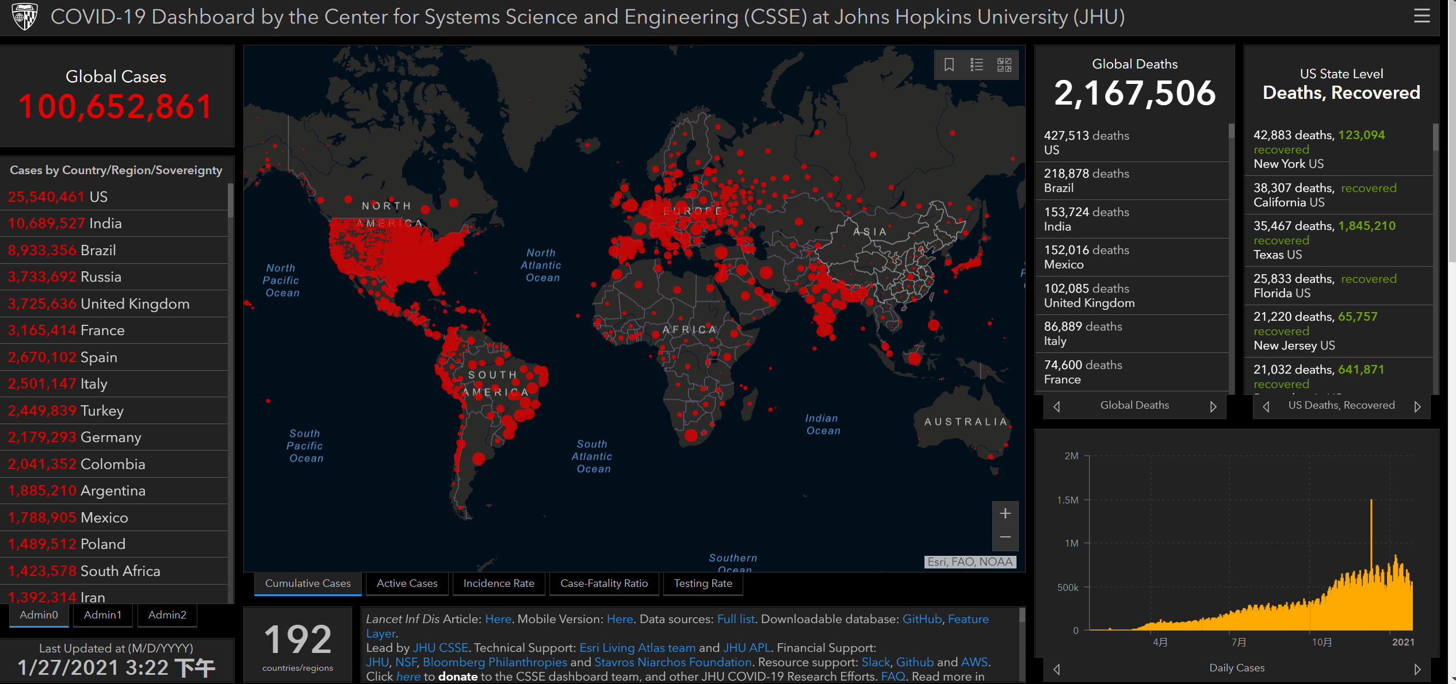This screenshot has height=684, width=1456.
Task: Zoom in with the map plus button
Action: click(1005, 513)
